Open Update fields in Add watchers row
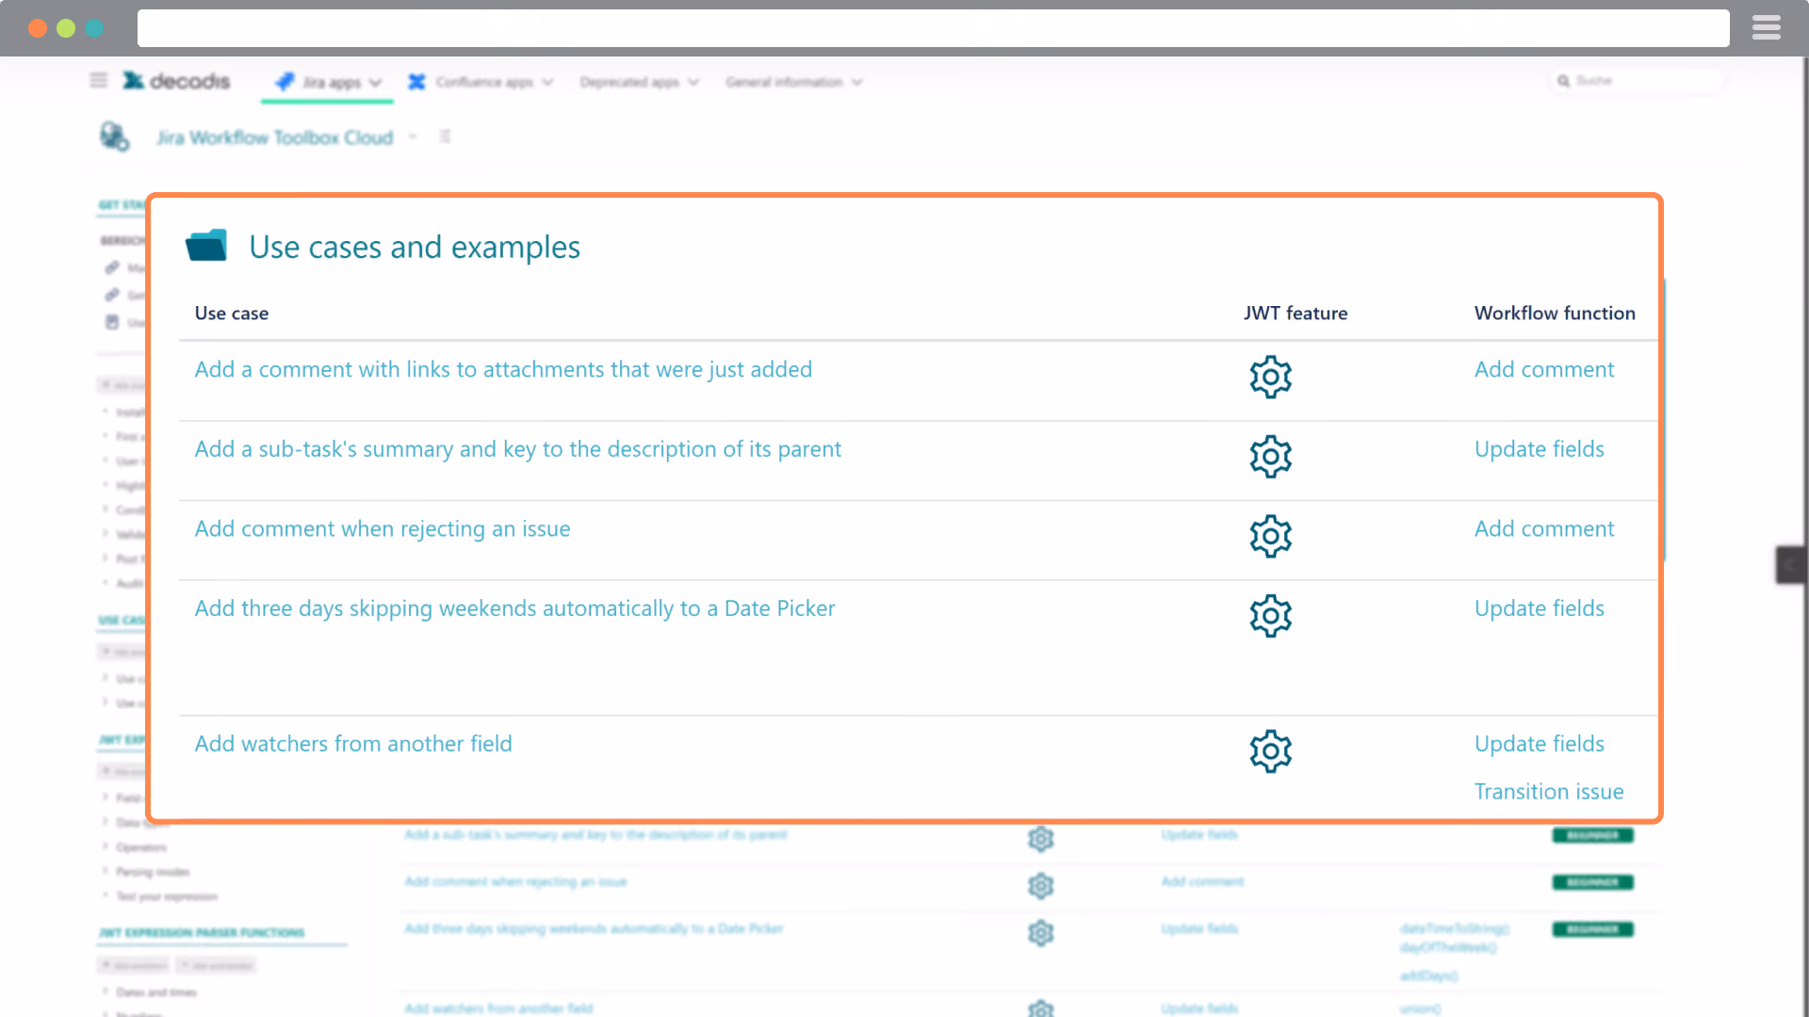This screenshot has width=1809, height=1017. point(1539,744)
